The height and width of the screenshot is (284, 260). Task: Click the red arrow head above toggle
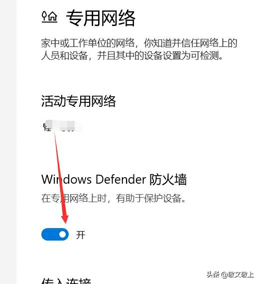[x=65, y=219]
